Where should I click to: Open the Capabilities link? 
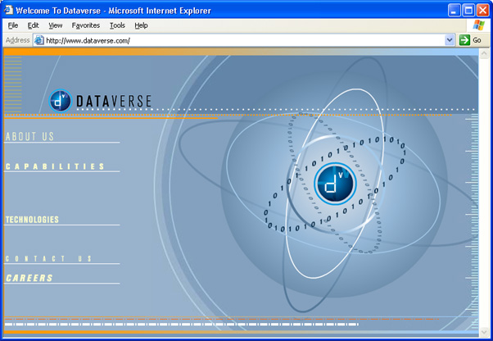tap(55, 166)
